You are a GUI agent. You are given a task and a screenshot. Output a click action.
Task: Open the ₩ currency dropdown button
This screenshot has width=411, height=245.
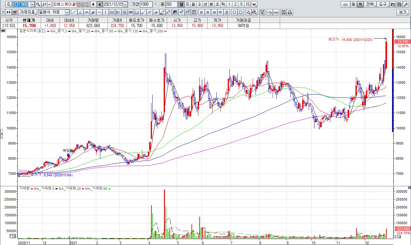(x=254, y=4)
